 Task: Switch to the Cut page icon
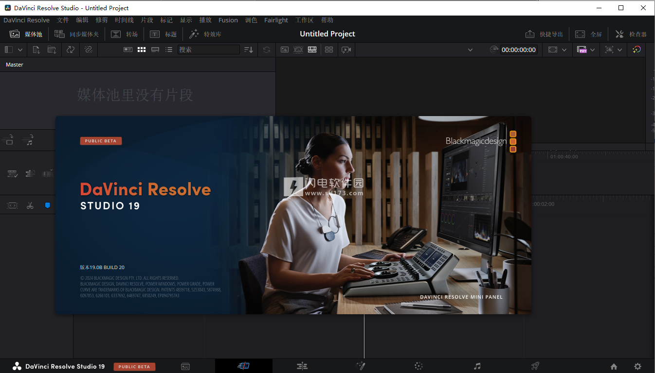coord(244,366)
